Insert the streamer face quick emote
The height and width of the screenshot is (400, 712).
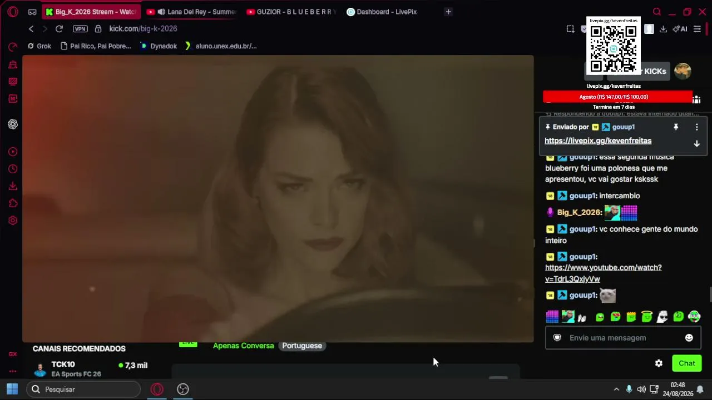tap(568, 317)
